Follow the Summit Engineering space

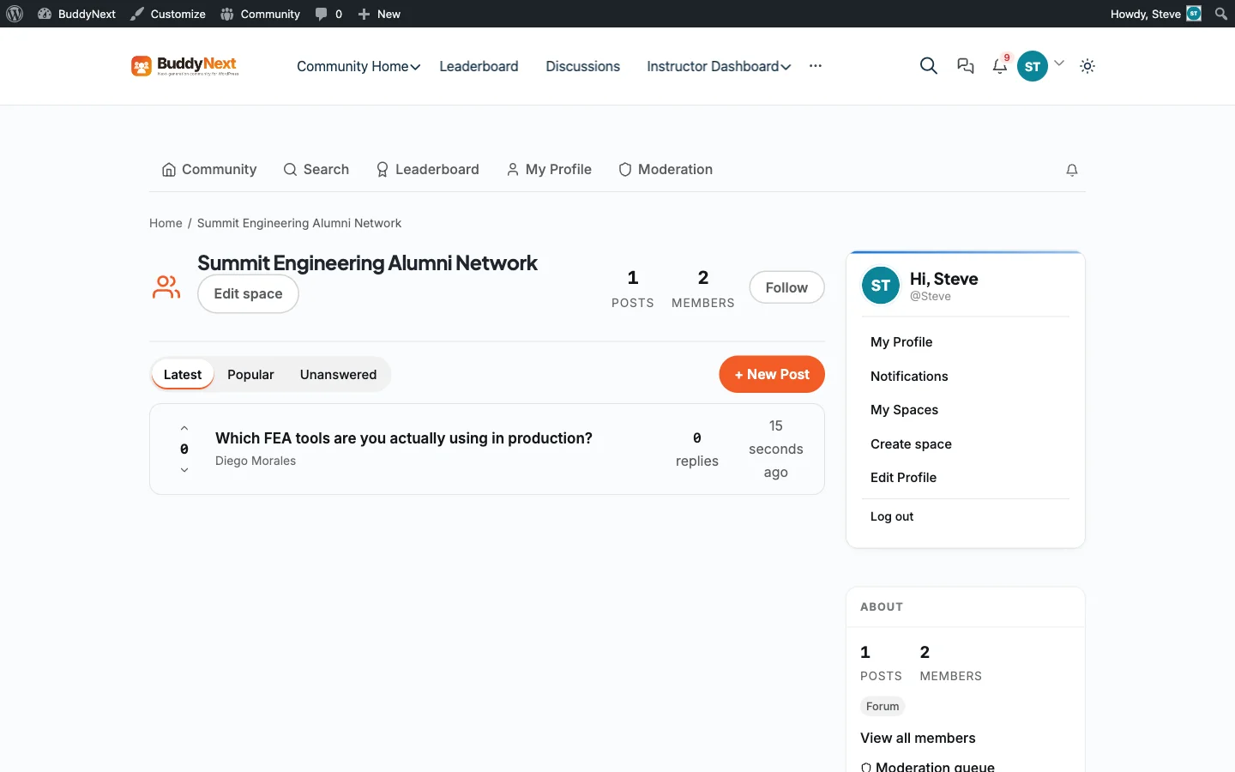(786, 287)
